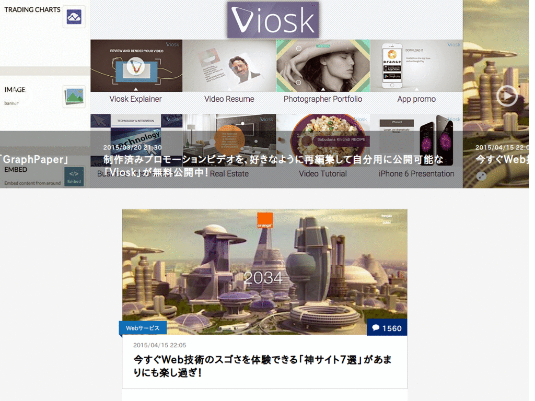Image resolution: width=535 pixels, height=401 pixels.
Task: Click the EMBED label in left panel
Action: pos(16,170)
